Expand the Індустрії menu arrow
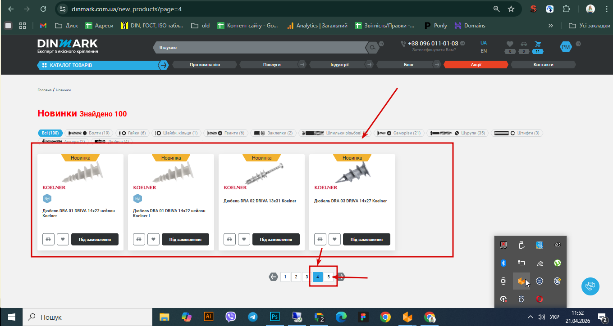This screenshot has width=613, height=326. click(369, 65)
